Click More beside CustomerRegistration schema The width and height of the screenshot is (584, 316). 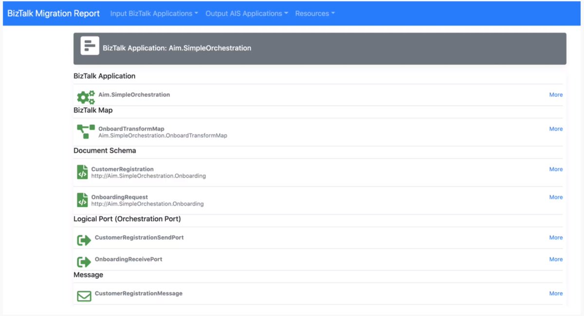pyautogui.click(x=555, y=169)
